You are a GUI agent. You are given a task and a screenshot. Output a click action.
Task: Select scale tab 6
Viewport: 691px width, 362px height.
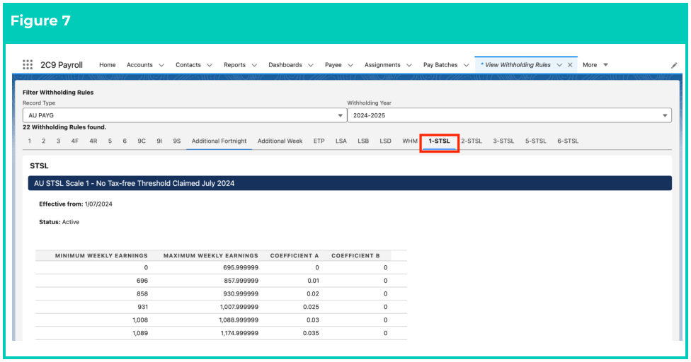click(125, 141)
